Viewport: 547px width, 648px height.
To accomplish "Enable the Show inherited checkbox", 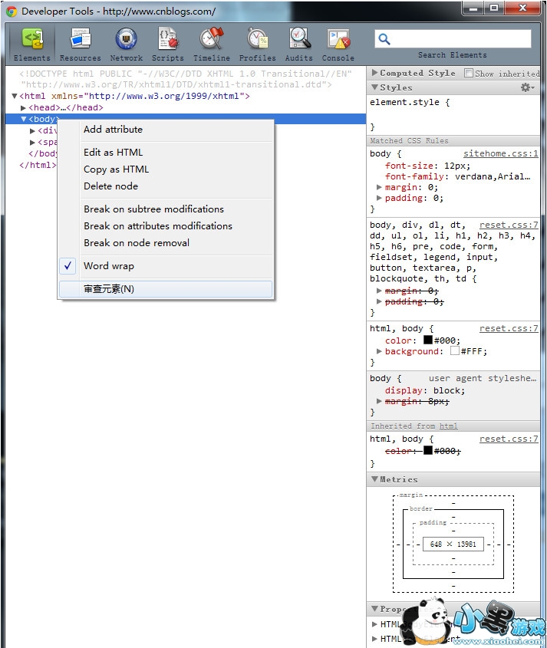I will 470,74.
